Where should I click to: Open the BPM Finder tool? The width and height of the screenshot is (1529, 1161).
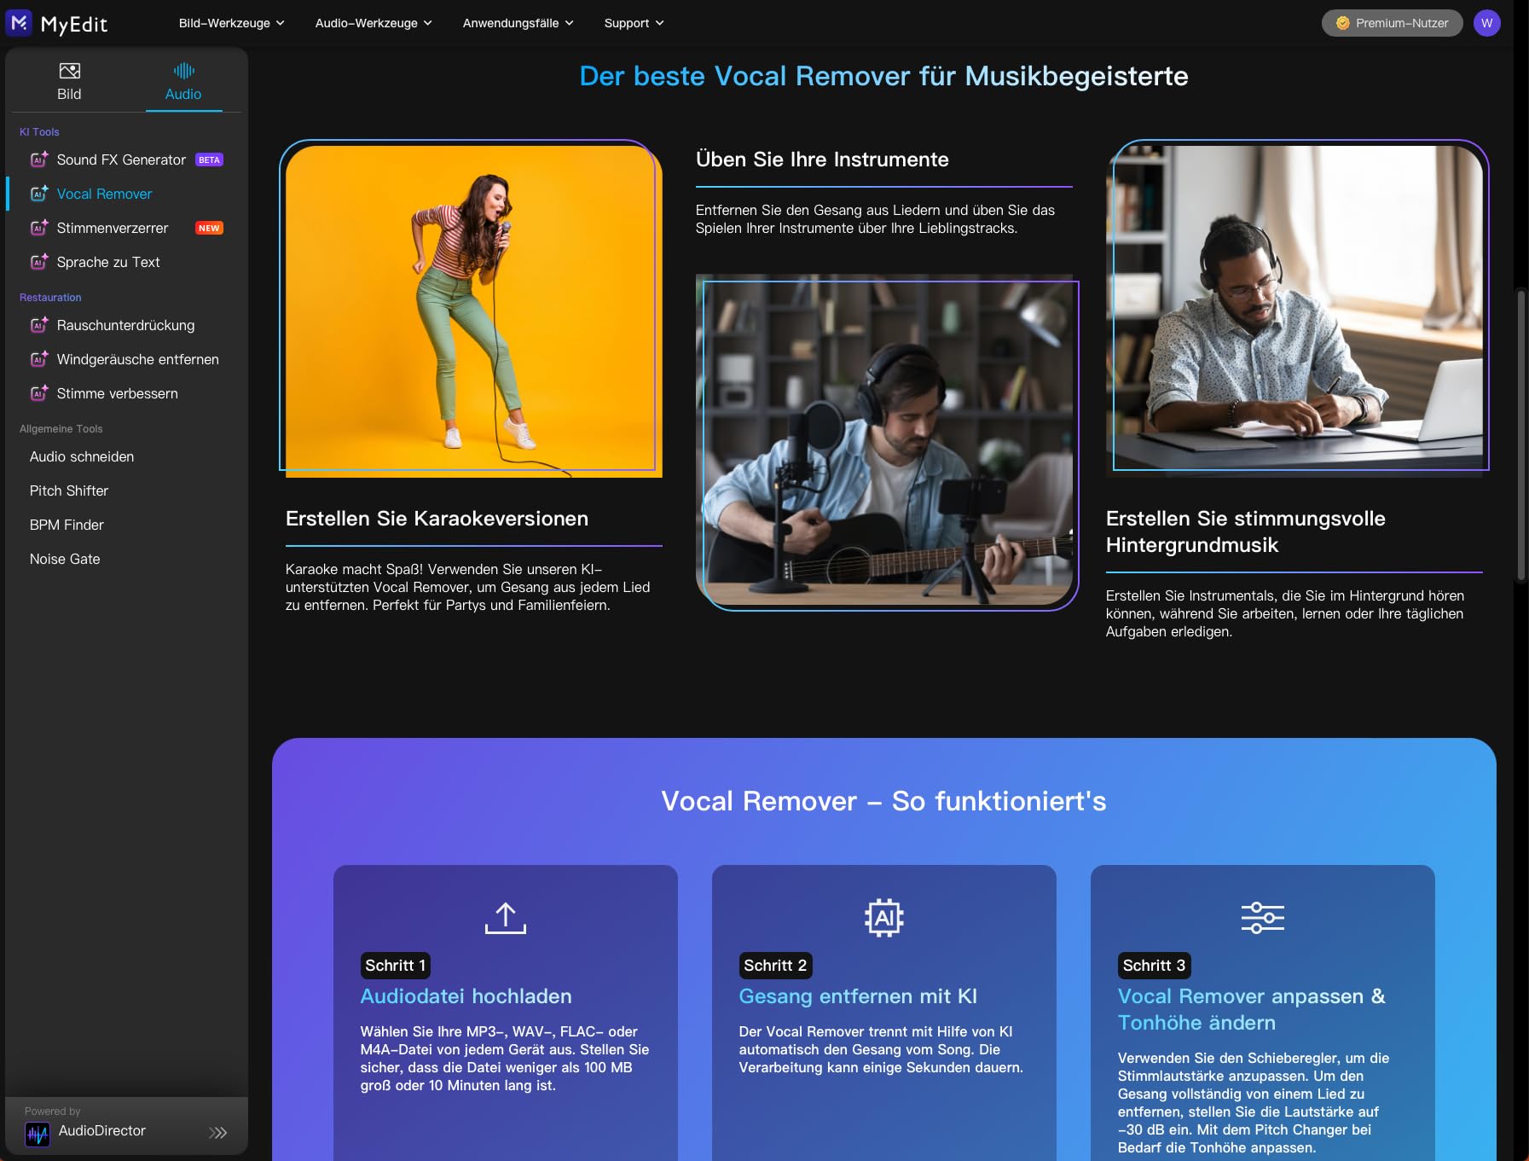click(67, 525)
